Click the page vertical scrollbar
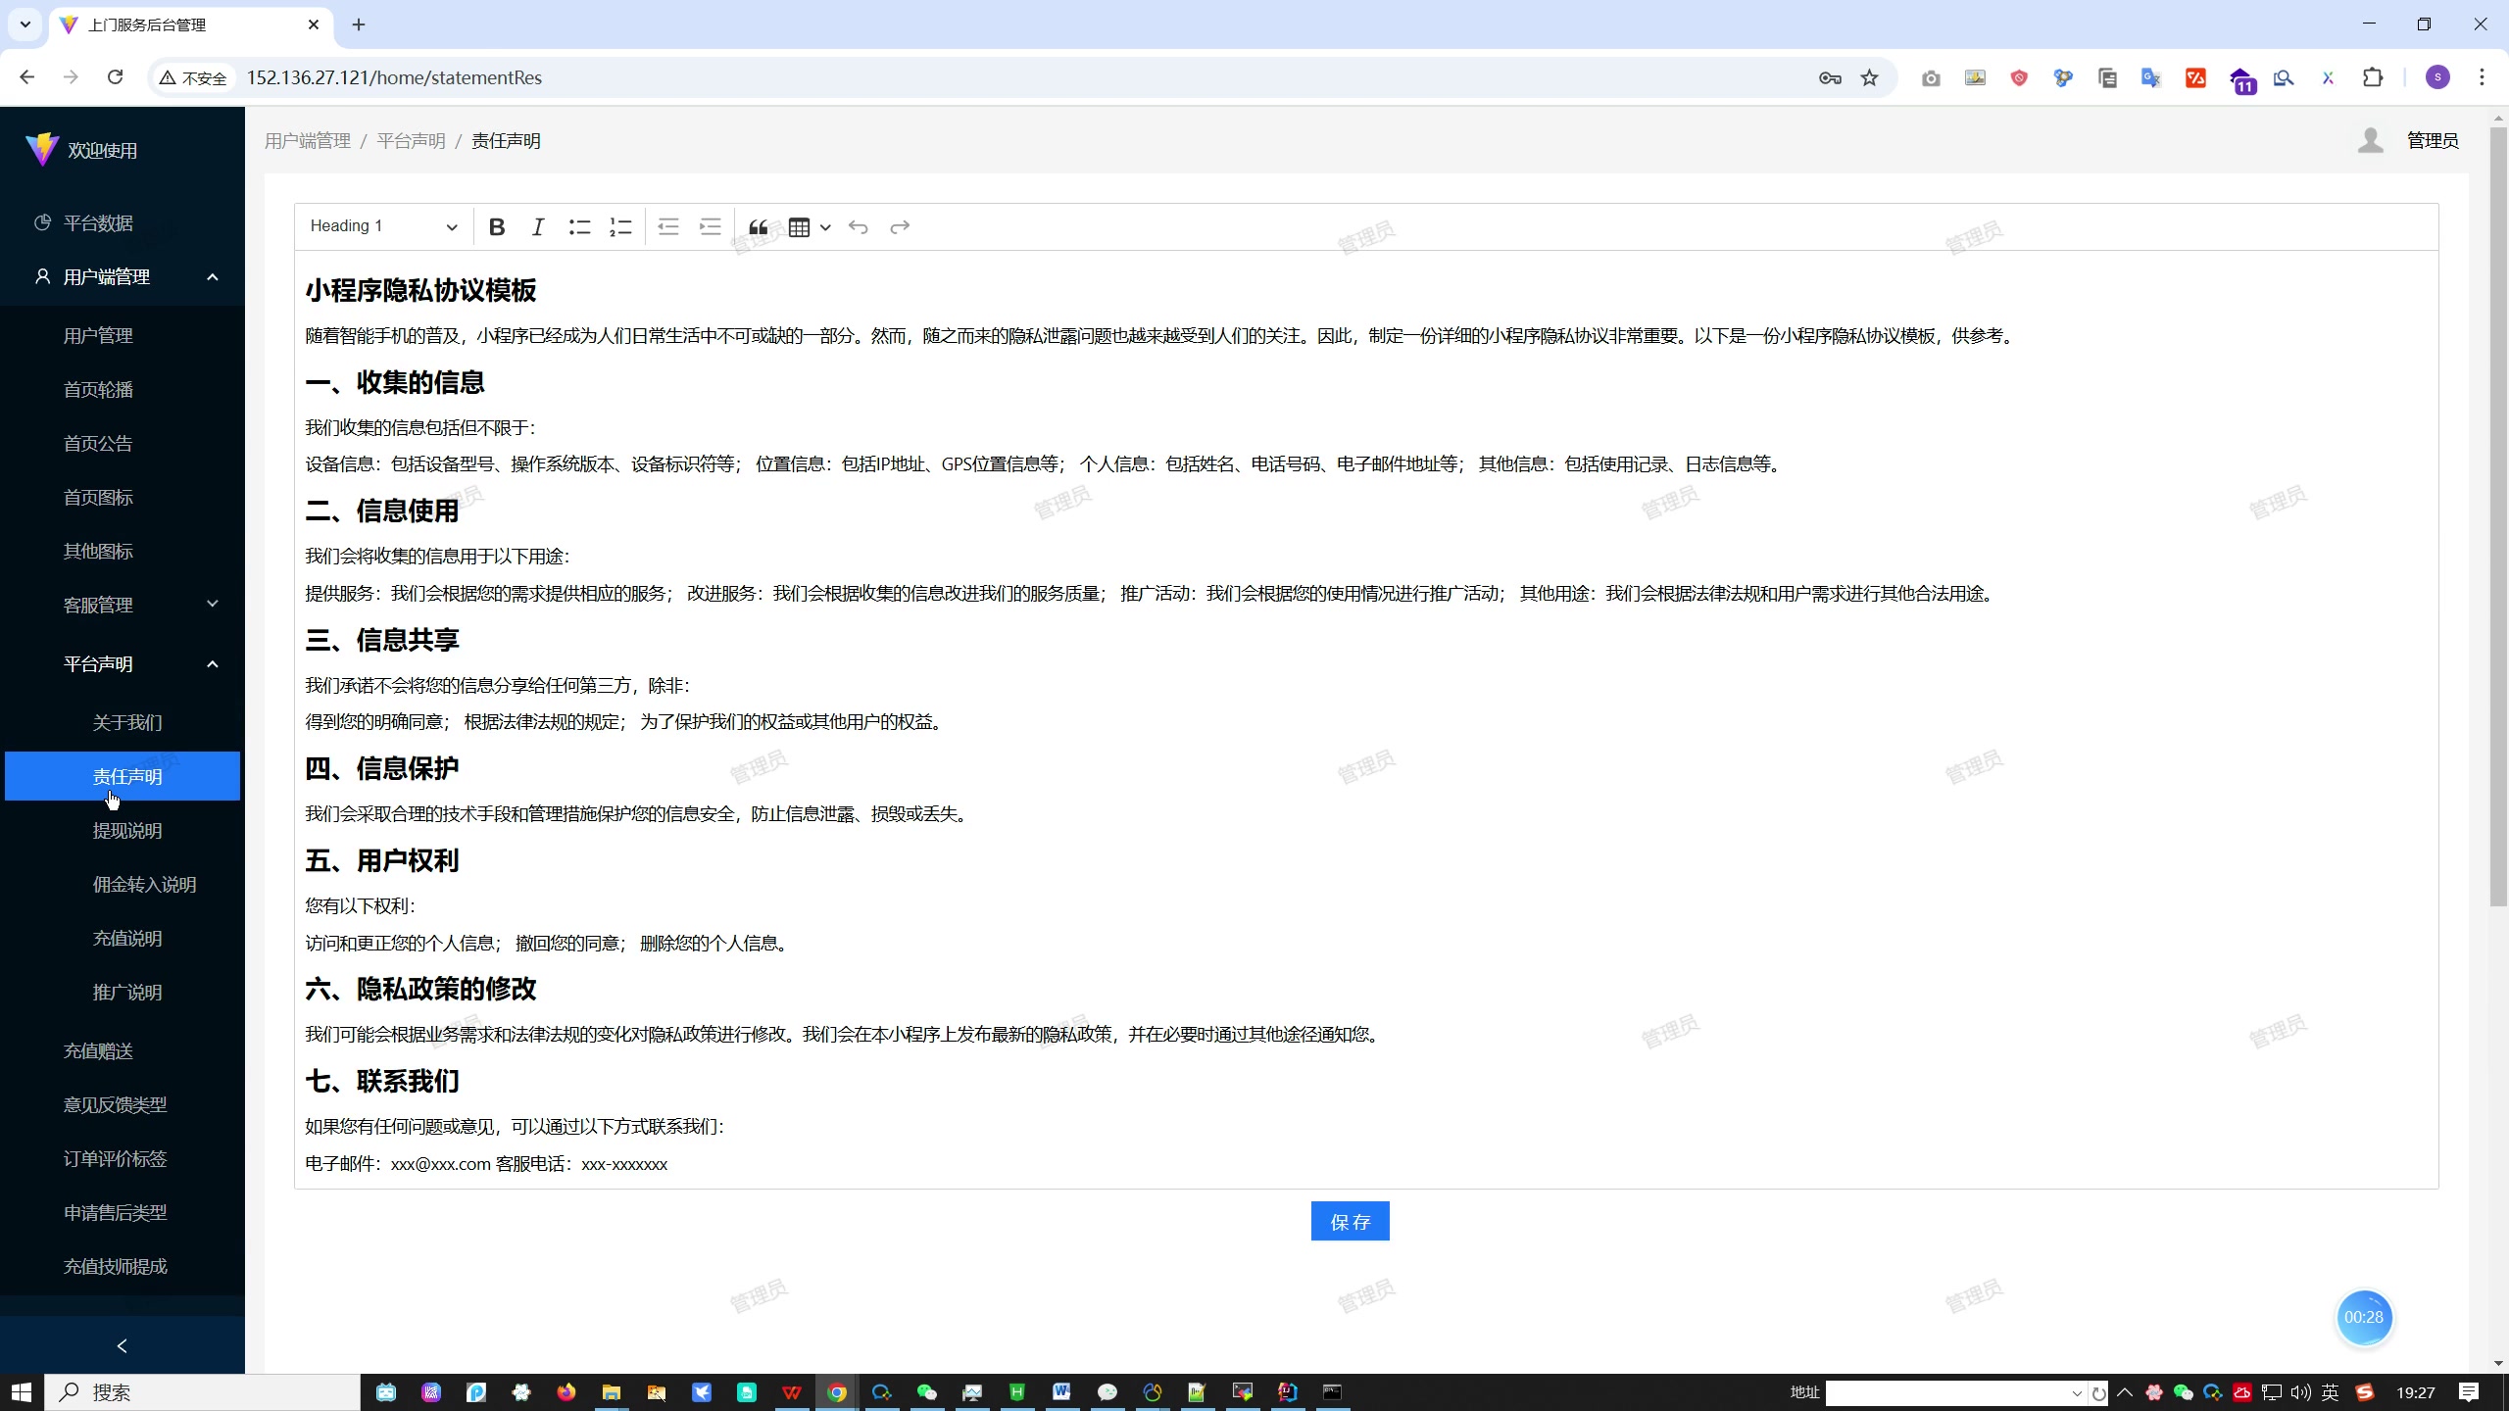The height and width of the screenshot is (1411, 2509). pos(2498,515)
